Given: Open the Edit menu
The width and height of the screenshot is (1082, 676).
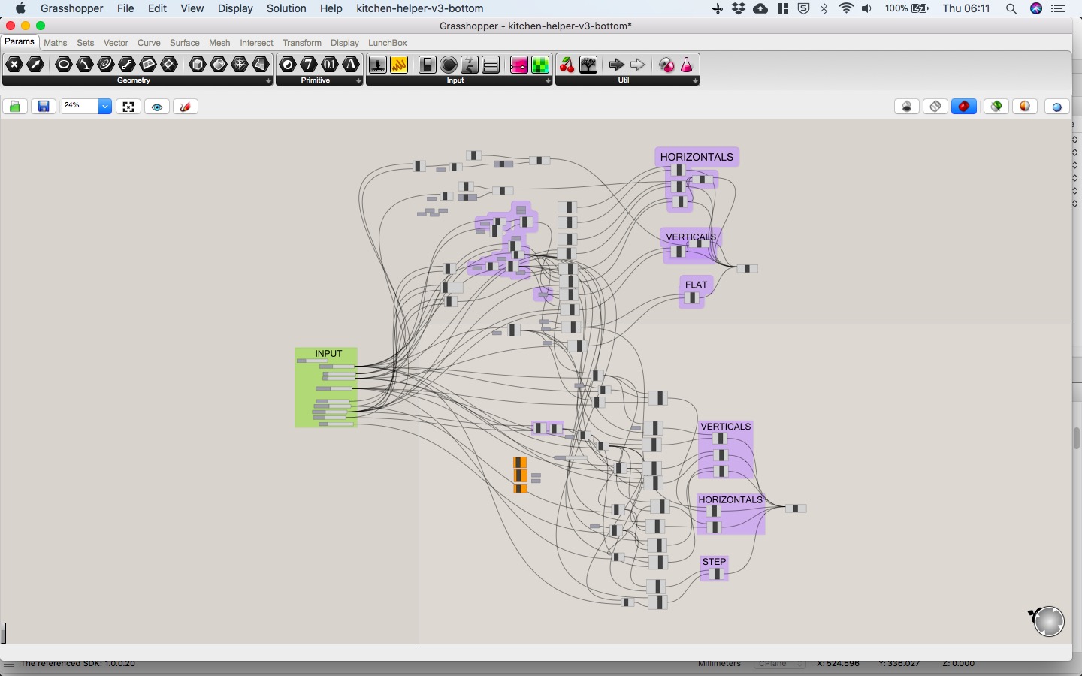Looking at the screenshot, I should click(x=157, y=8).
